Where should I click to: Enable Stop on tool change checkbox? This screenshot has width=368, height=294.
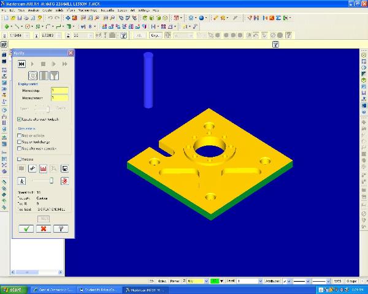(20, 141)
